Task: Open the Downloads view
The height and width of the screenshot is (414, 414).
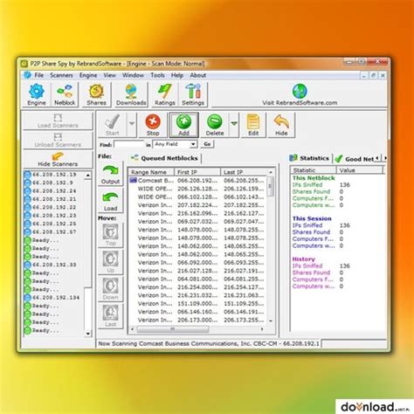Action: coord(131,94)
